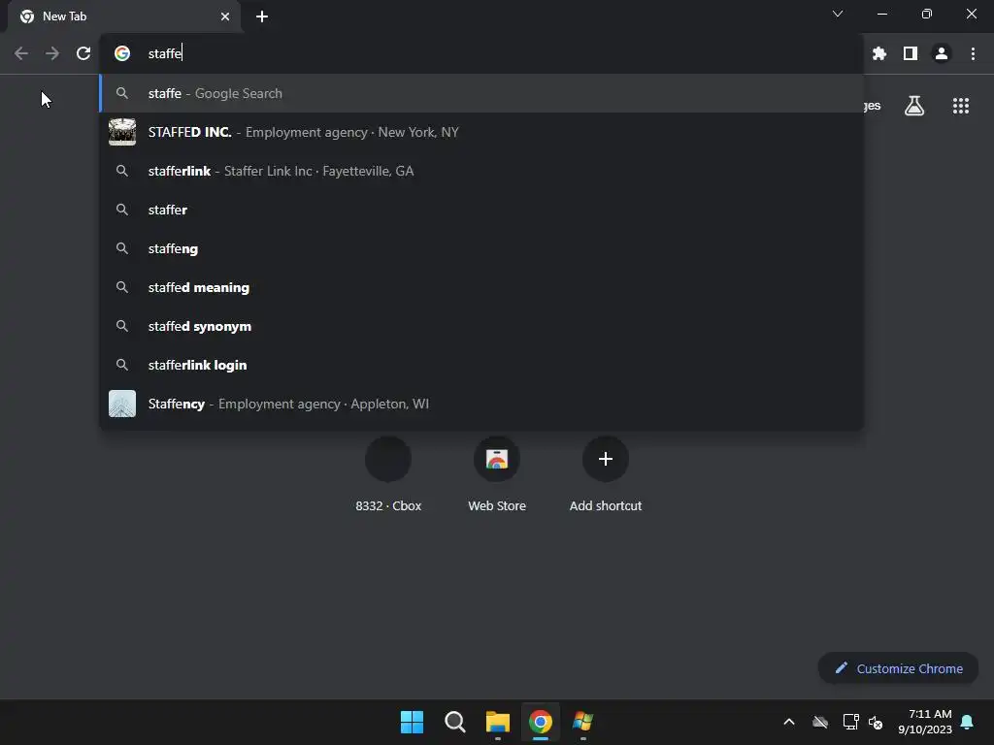Choose the 'staffed synonym' suggestion
Viewport: 994px width, 745px height.
(x=481, y=326)
